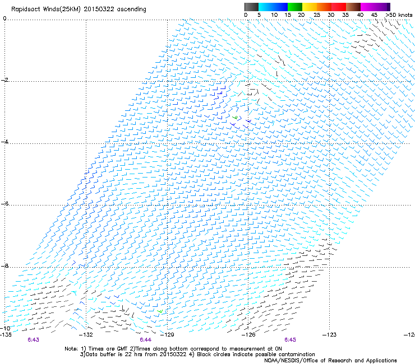Screen dimensions: 415x364
Task: Click the orange 25-30 knots color swatch
Action: (324, 7)
